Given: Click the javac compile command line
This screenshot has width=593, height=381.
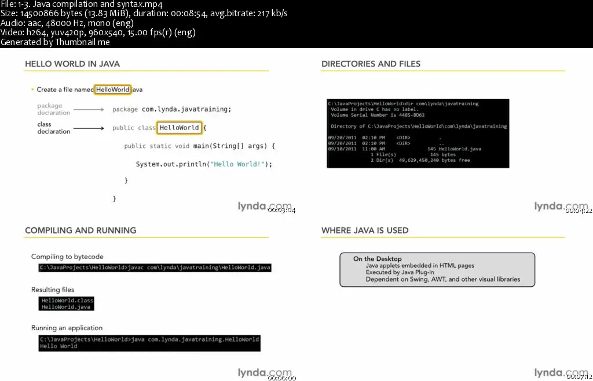Looking at the screenshot, I should point(155,268).
